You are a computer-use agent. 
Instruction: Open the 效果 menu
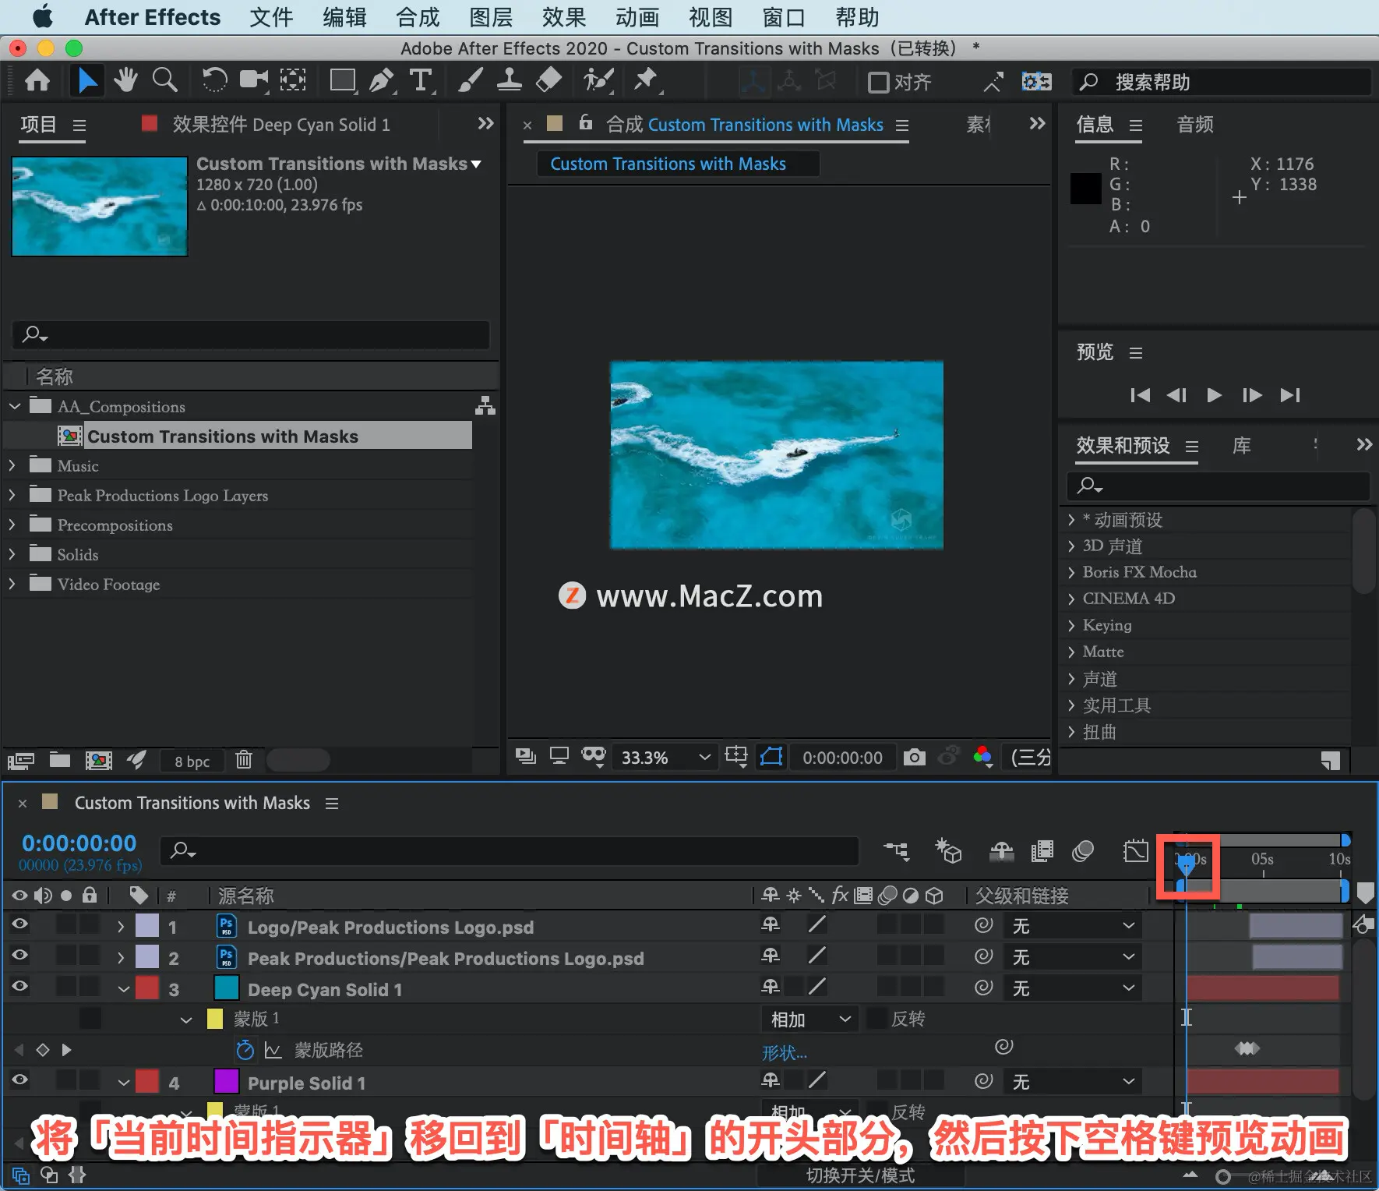click(x=564, y=17)
